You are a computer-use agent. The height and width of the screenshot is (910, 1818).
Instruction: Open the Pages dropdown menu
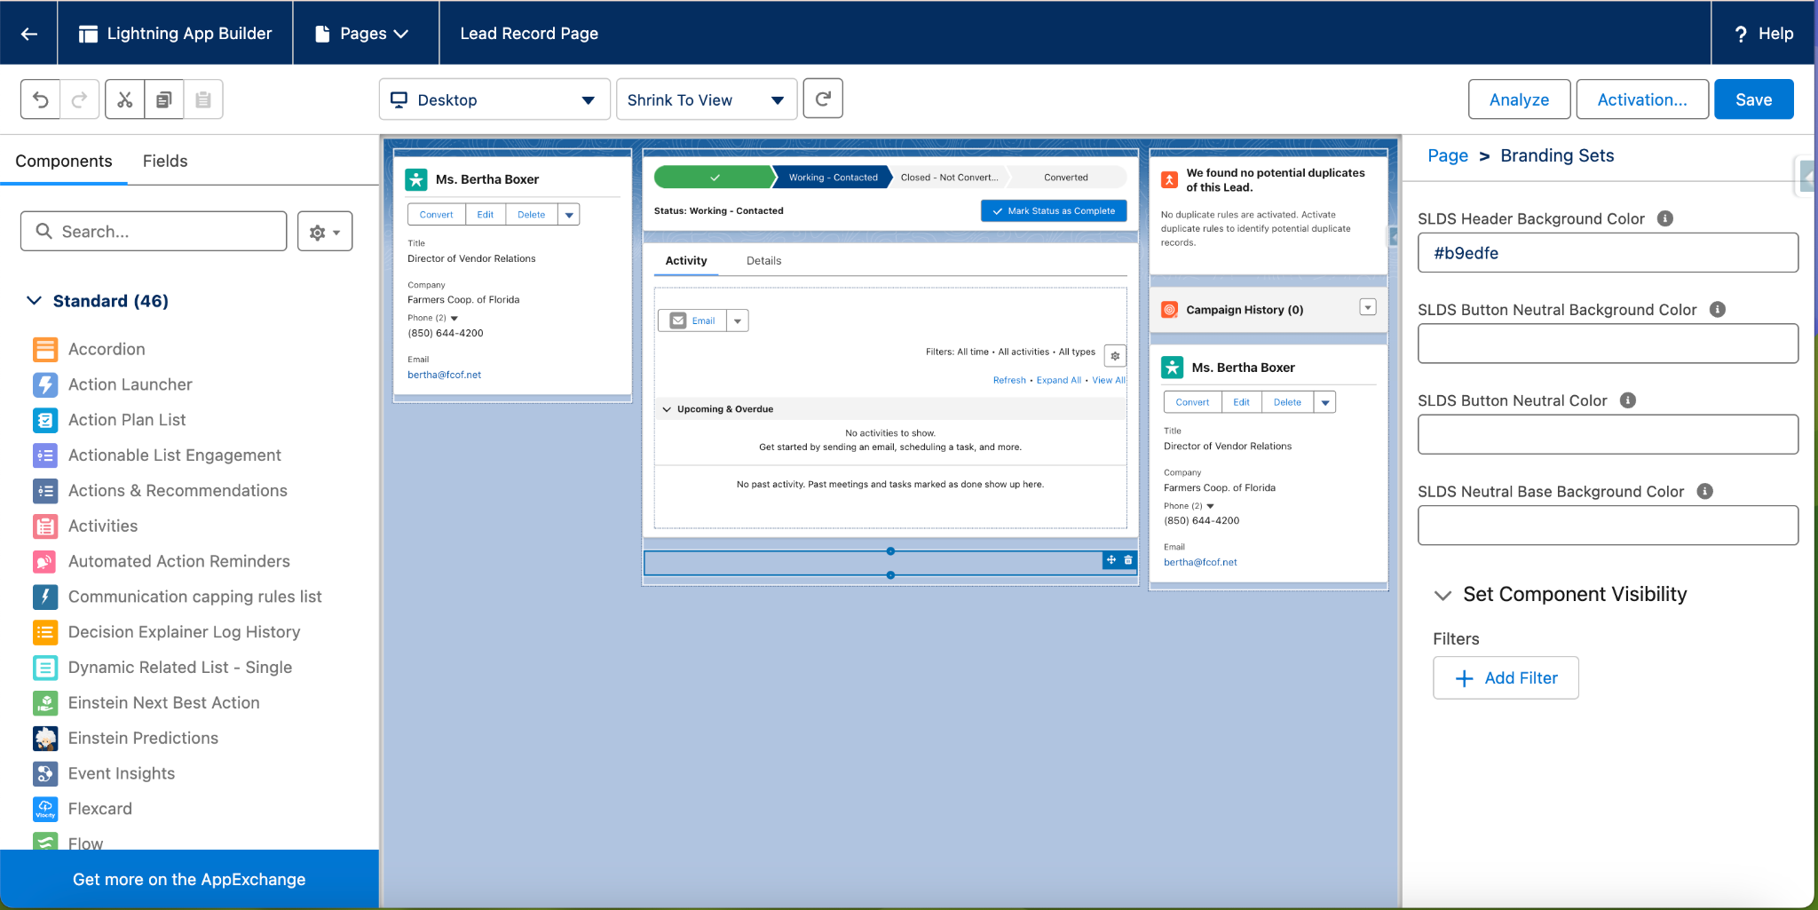point(365,34)
